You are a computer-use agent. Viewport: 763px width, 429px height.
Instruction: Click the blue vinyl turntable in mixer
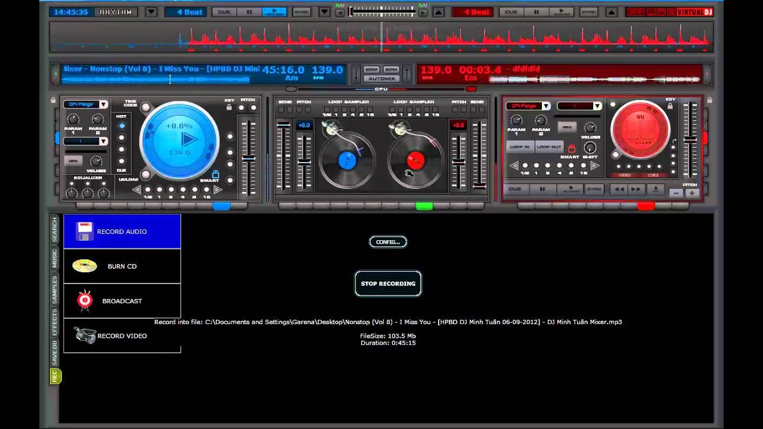coord(346,160)
